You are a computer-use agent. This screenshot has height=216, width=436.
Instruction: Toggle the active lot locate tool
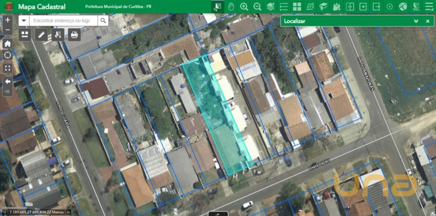pyautogui.click(x=218, y=6)
